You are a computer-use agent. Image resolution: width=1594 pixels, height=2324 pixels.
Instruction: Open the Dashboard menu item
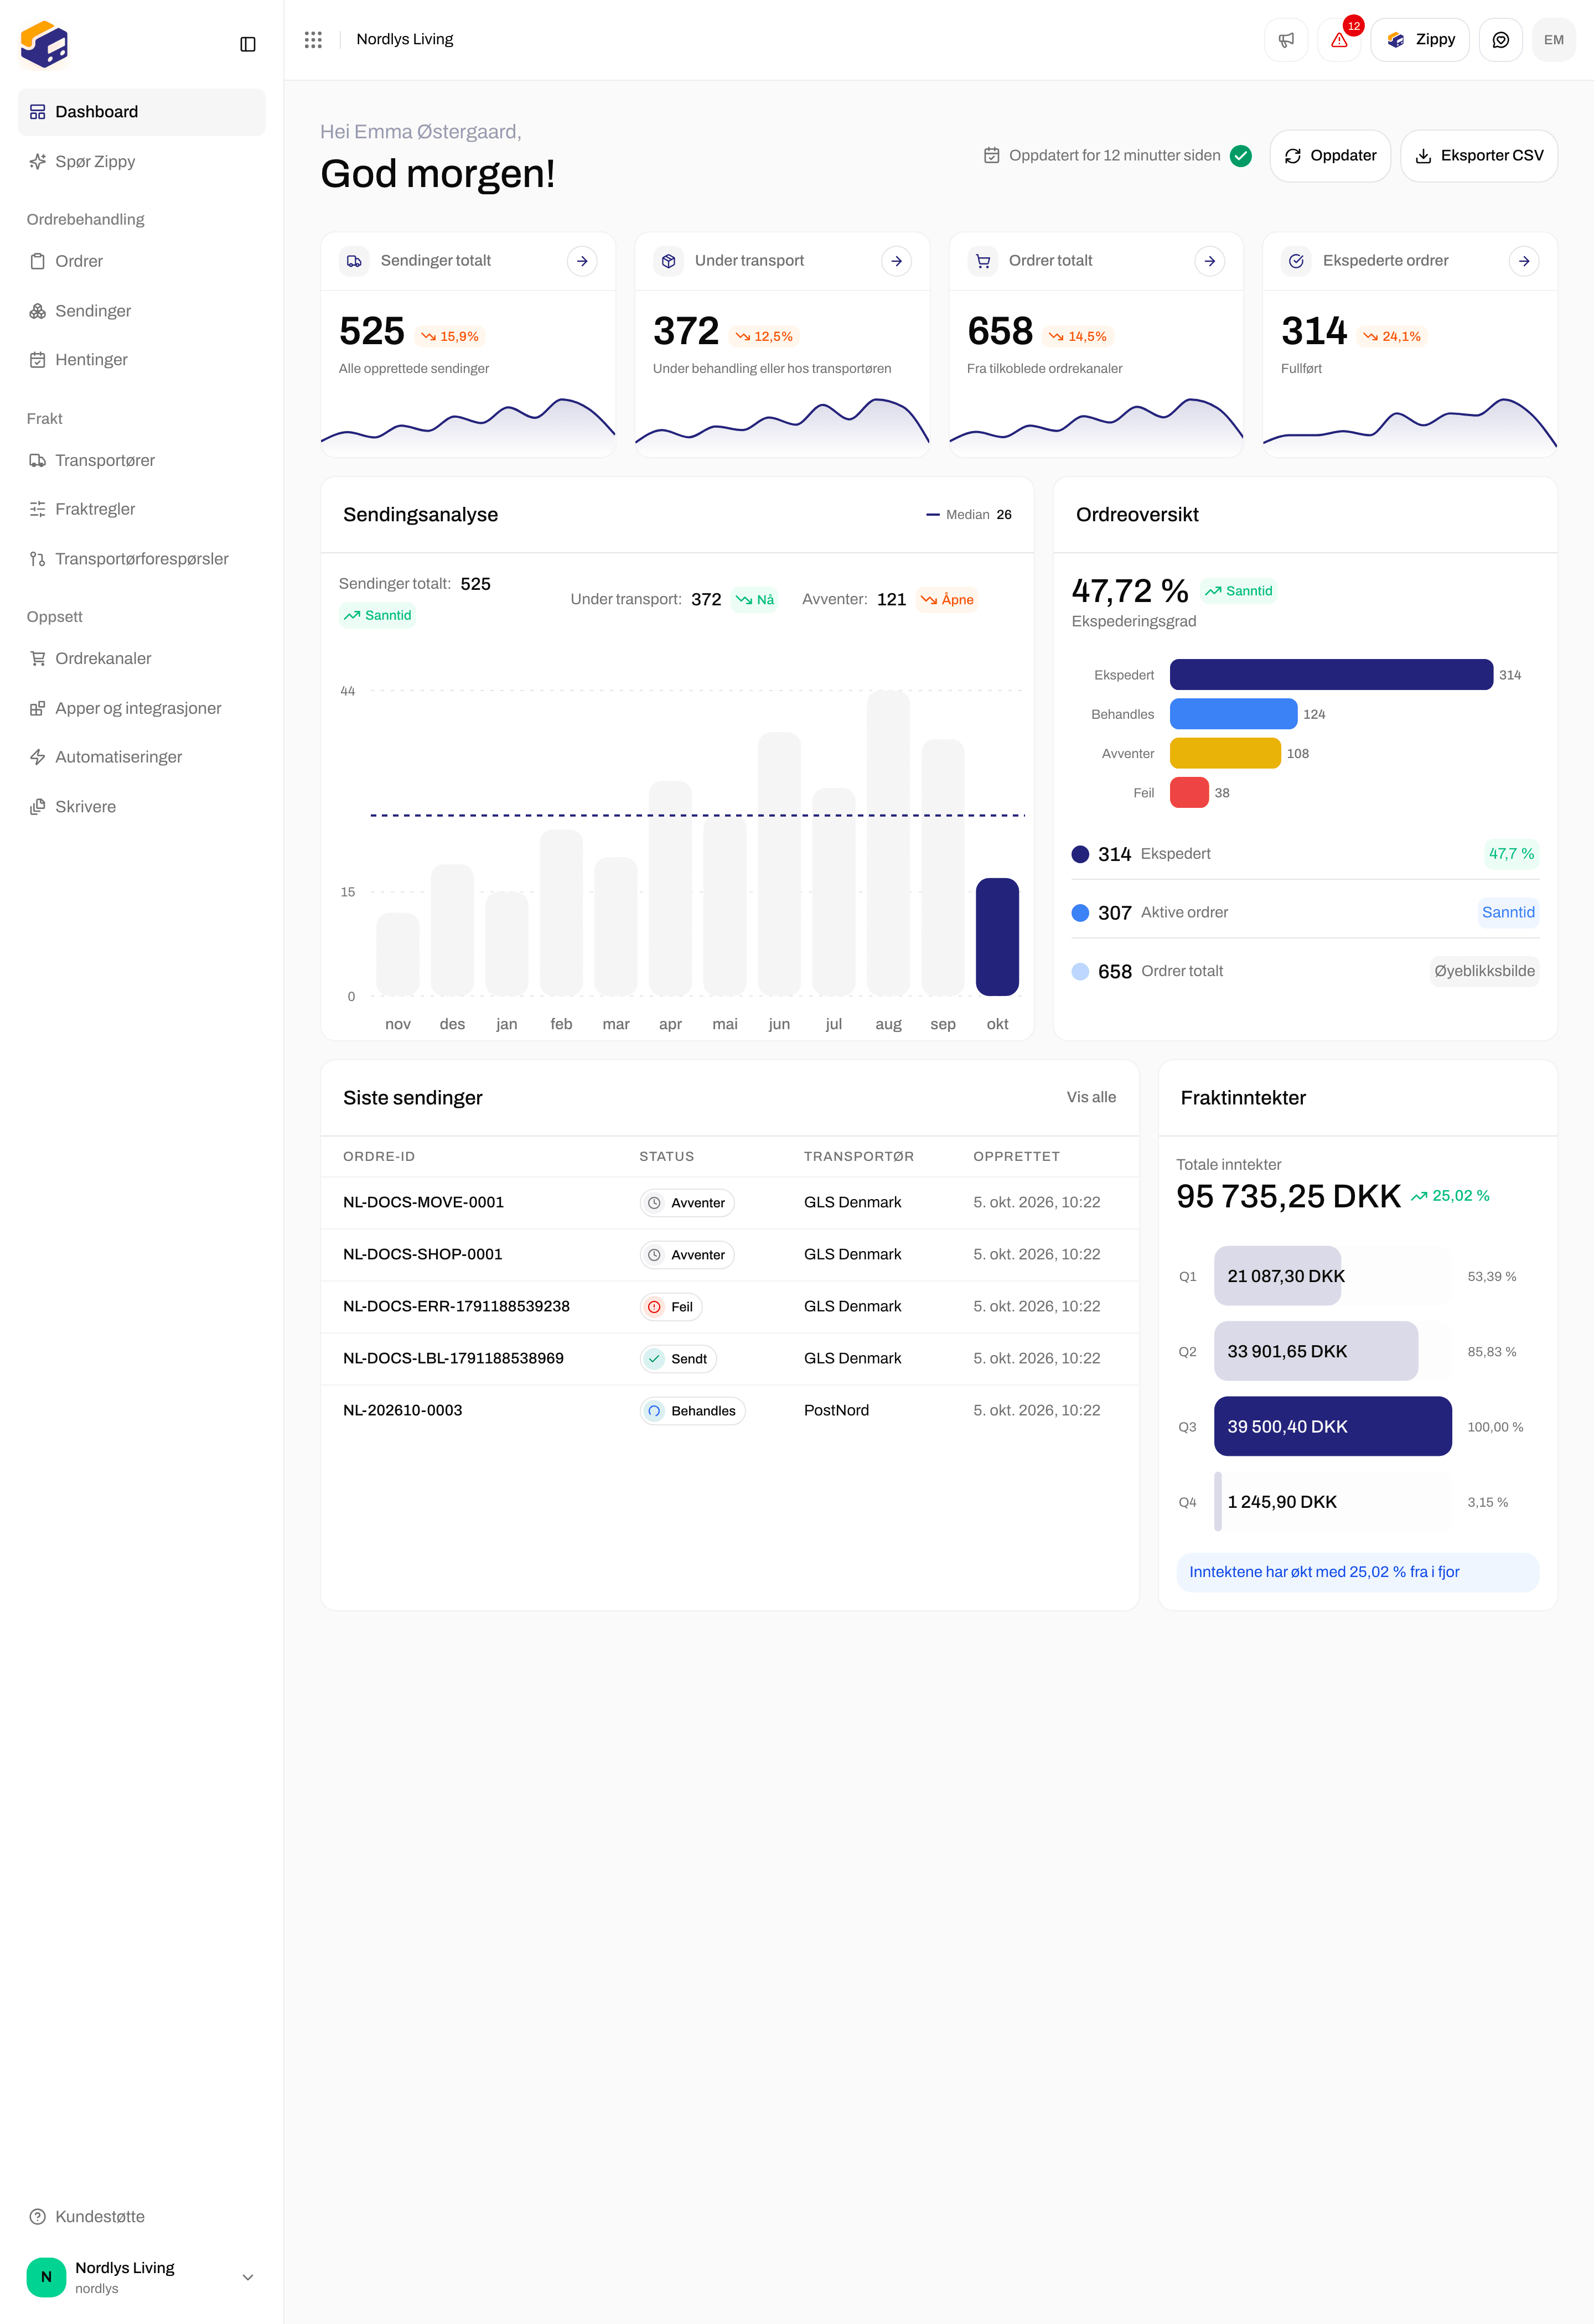pyautogui.click(x=142, y=112)
